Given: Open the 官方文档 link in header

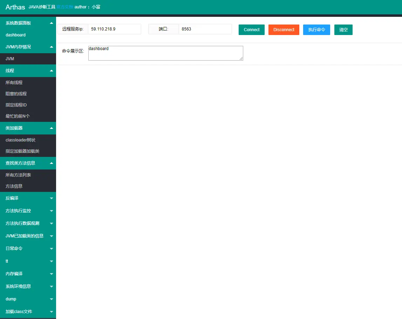Looking at the screenshot, I should [x=65, y=7].
